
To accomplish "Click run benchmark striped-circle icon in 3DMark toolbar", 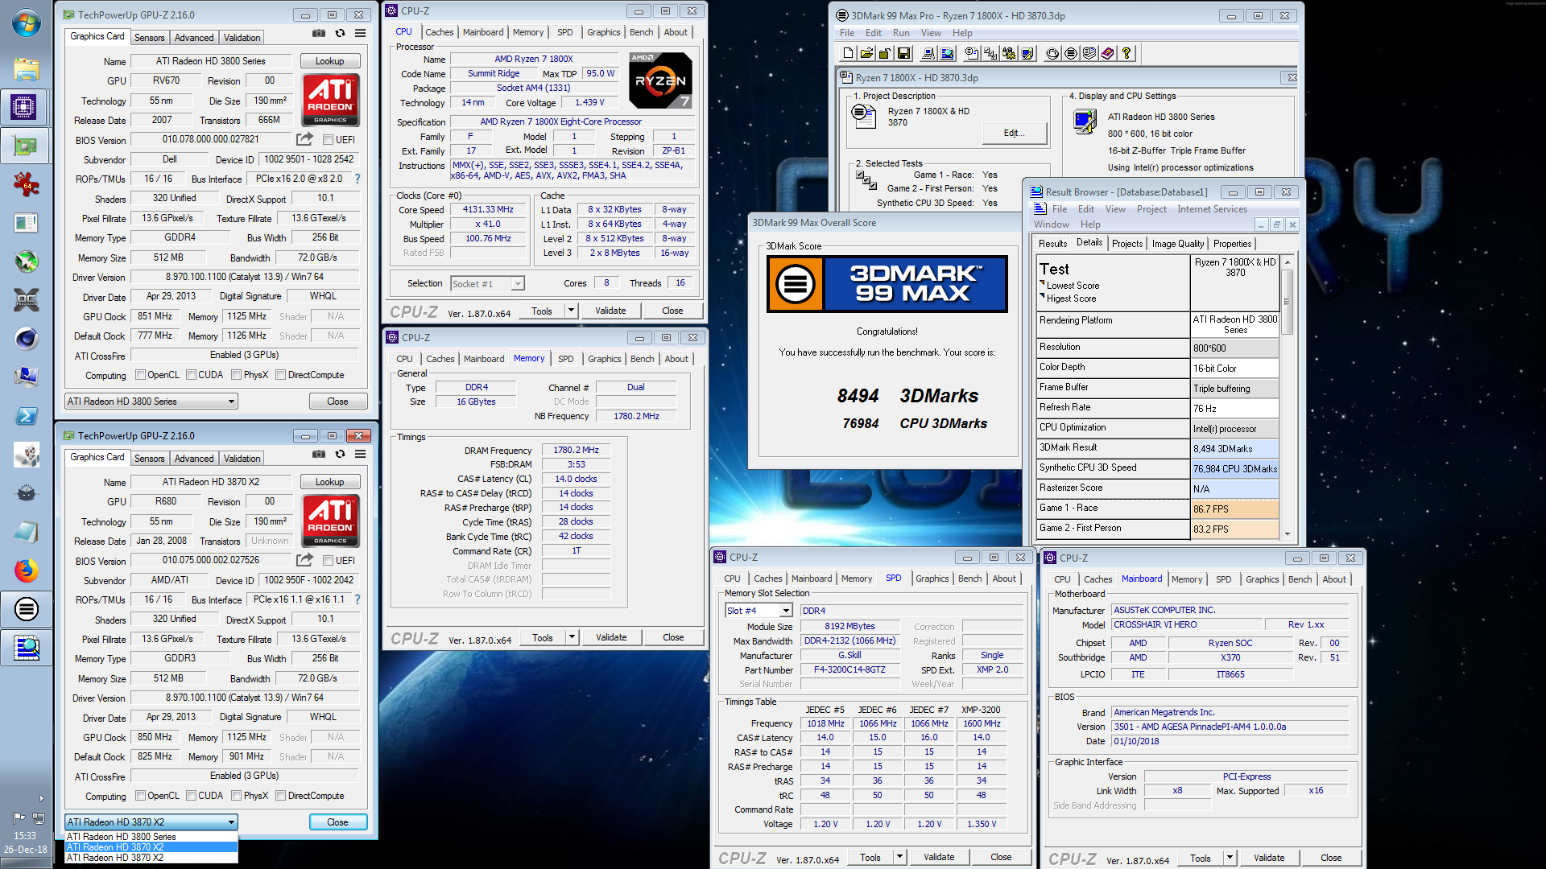I will pos(1071,53).
